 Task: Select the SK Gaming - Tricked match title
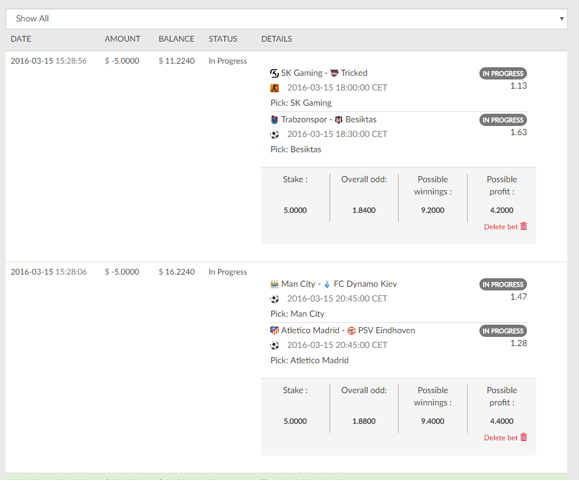point(324,73)
